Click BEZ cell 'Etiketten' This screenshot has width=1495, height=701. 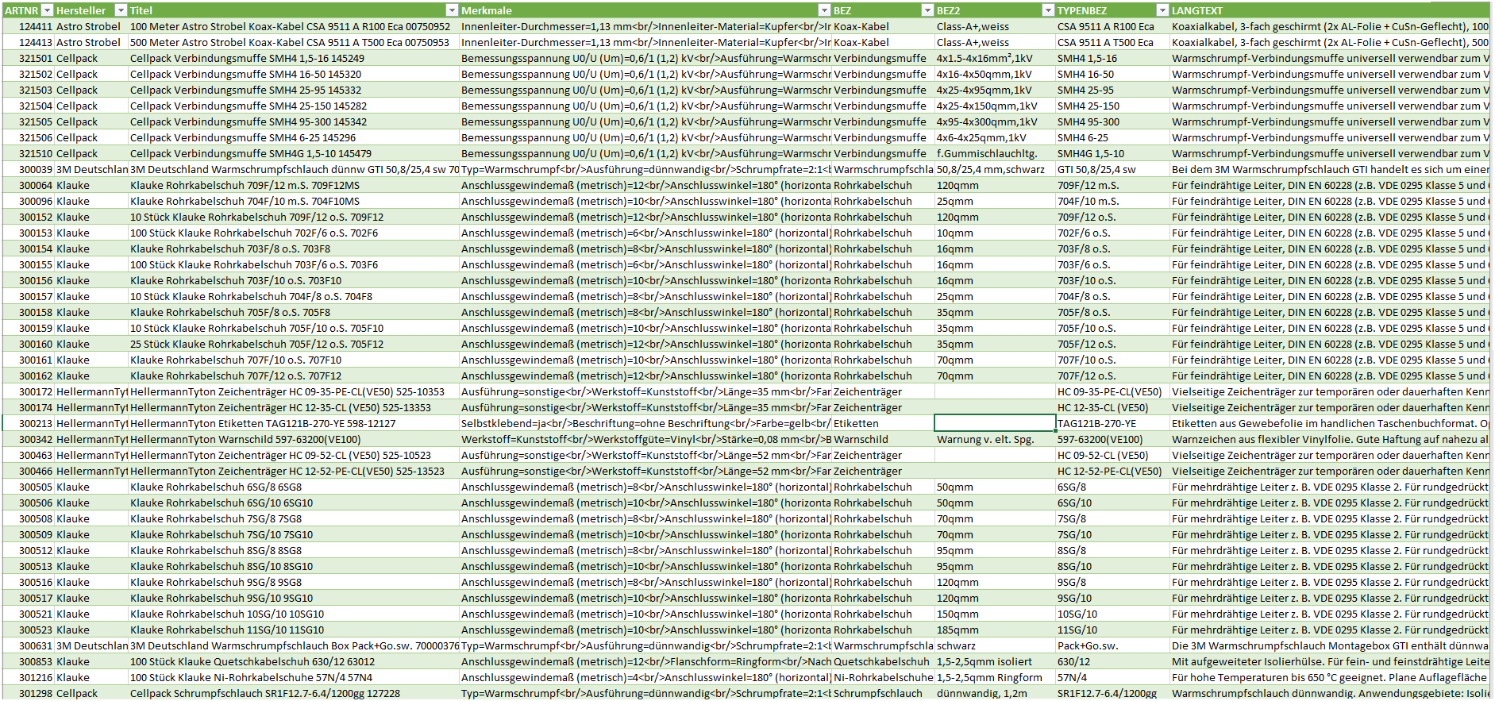pyautogui.click(x=883, y=423)
